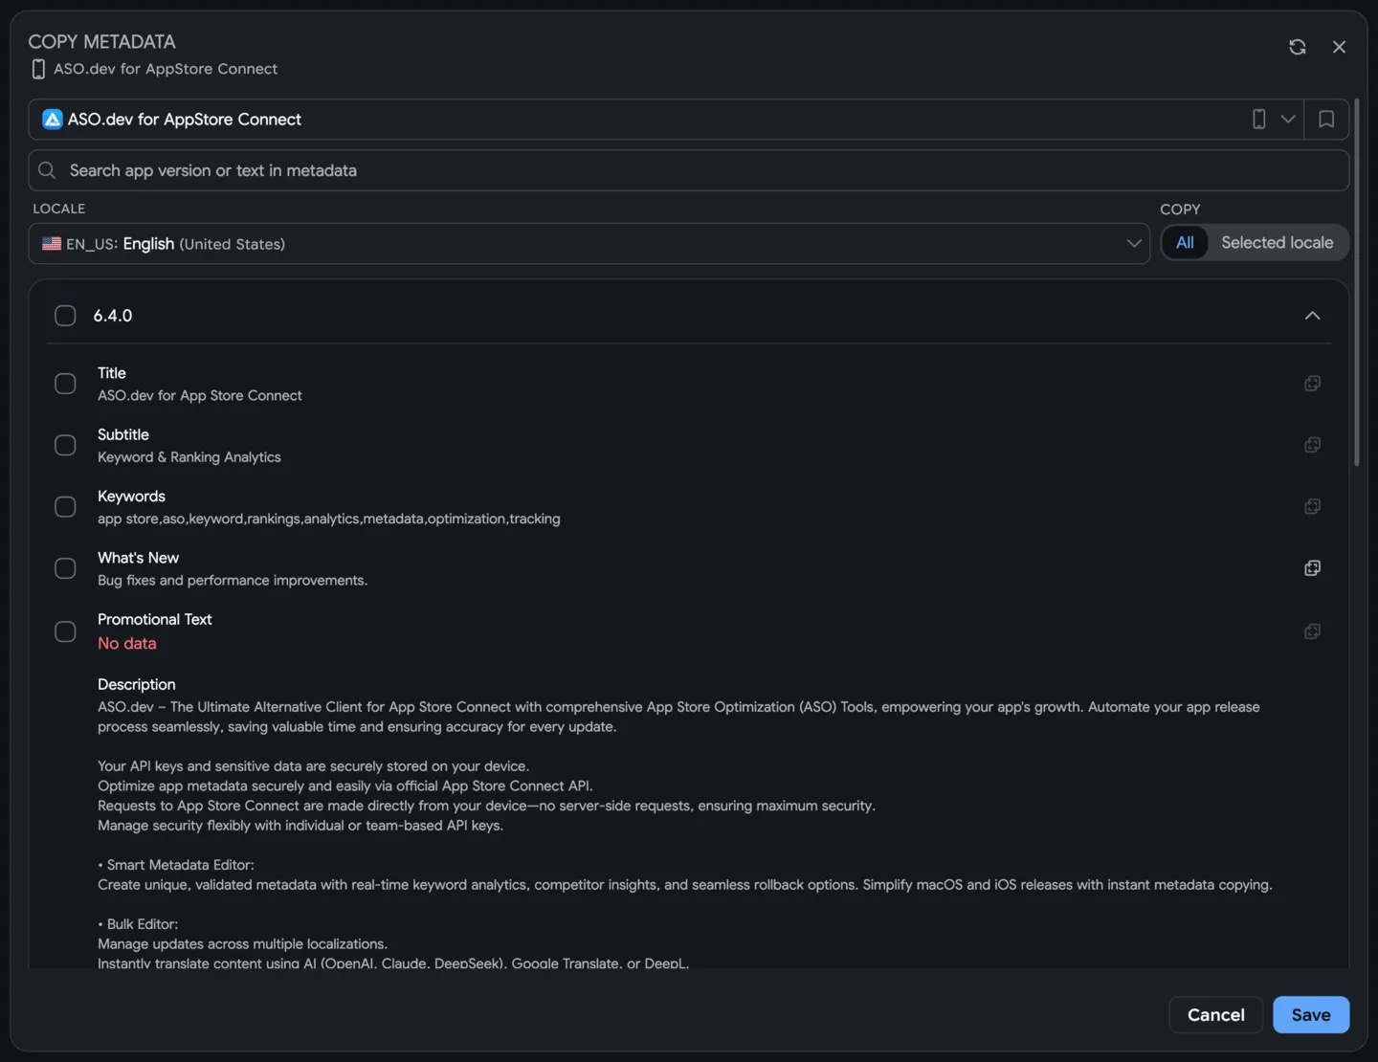
Task: Focus the search app version field
Action: click(689, 170)
